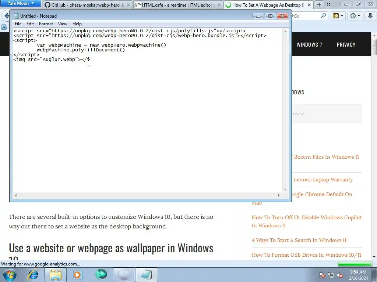Click the page scrollbar up arrow
The height and width of the screenshot is (282, 377).
[x=374, y=36]
